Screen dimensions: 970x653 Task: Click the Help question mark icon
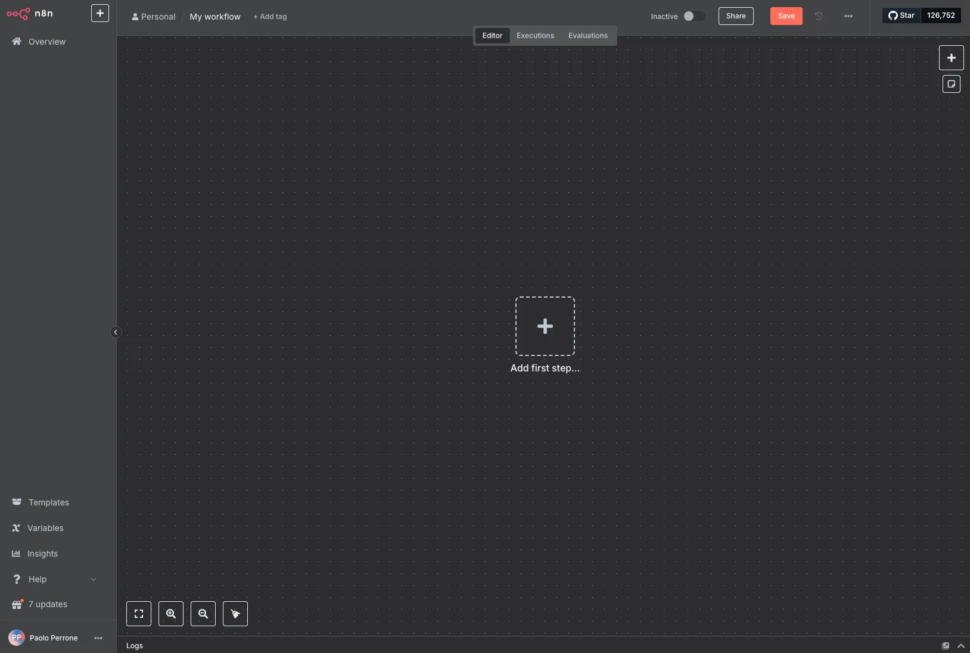[x=17, y=579]
